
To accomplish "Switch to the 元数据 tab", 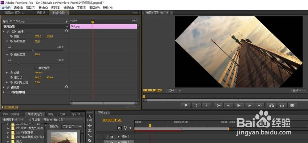I will (x=41, y=13).
